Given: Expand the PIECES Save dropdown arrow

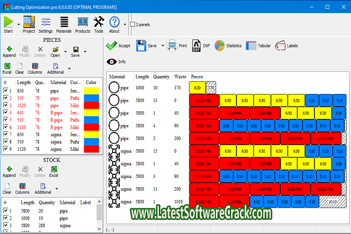Looking at the screenshot, I should (85, 52).
